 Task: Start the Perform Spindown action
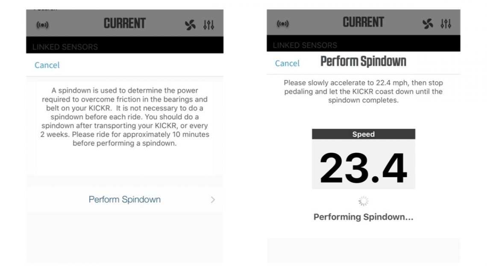point(124,199)
